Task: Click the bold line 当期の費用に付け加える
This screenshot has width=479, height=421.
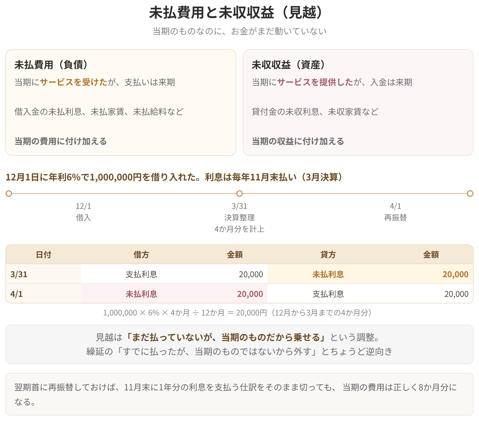Action: click(61, 141)
